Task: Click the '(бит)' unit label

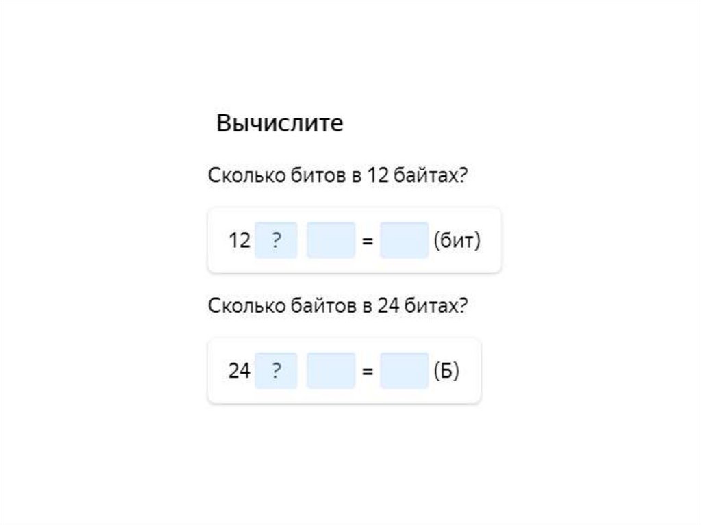Action: click(457, 241)
